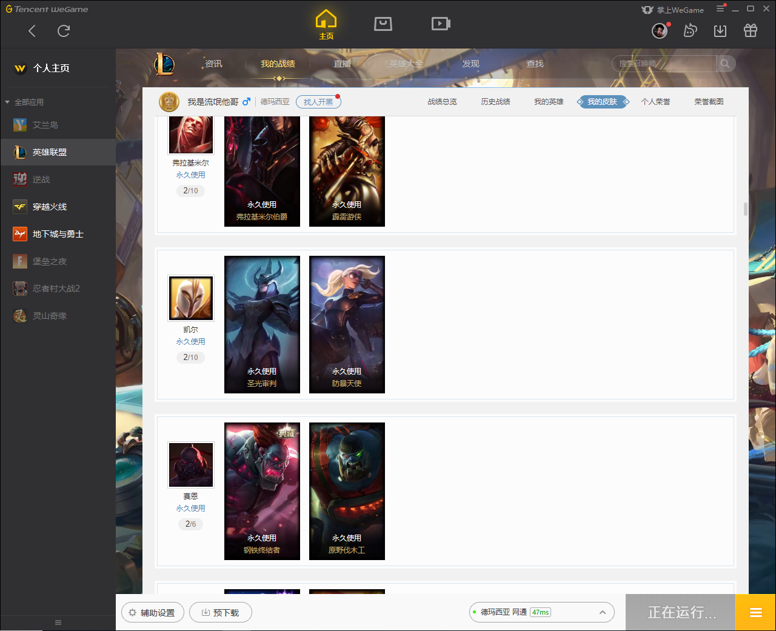Viewport: 776px width, 631px height.
Task: Switch to 个人荣誉 sub-tab
Action: click(x=655, y=102)
